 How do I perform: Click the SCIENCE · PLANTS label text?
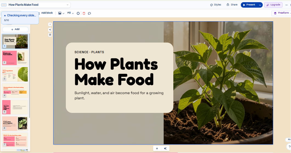pyautogui.click(x=89, y=52)
